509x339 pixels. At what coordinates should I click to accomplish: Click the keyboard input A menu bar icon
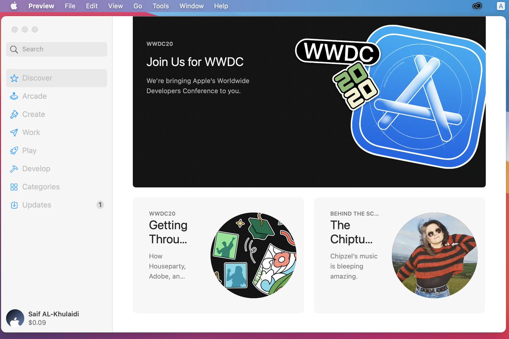pos(500,6)
